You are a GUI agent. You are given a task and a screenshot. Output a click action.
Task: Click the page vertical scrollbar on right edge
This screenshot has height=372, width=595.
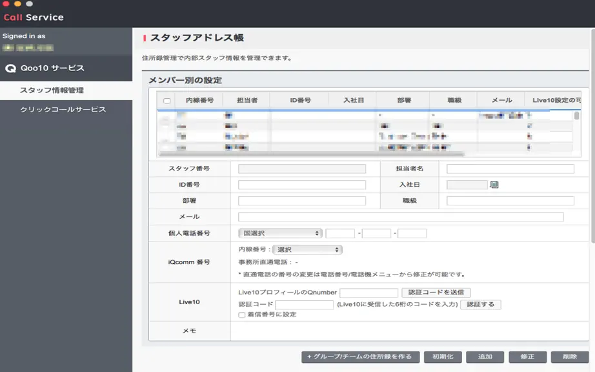click(x=592, y=137)
